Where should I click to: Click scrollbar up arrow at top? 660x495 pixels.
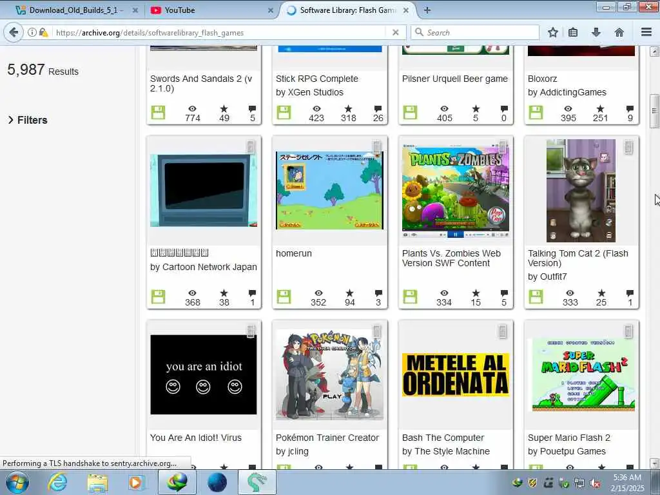click(x=654, y=52)
